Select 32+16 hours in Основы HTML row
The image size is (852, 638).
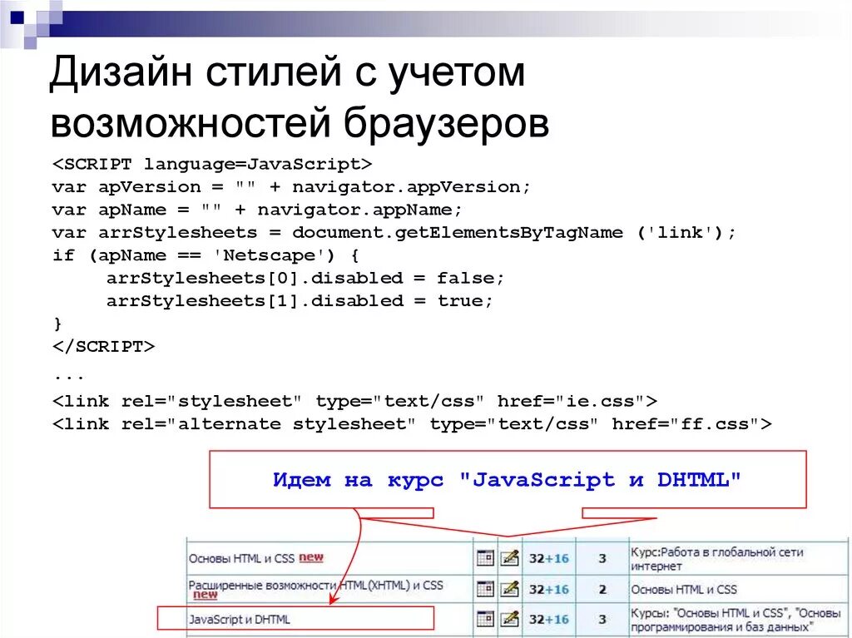click(549, 559)
